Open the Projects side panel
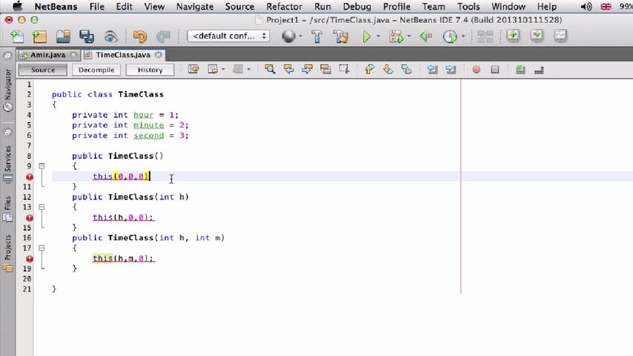The height and width of the screenshot is (356, 633). (7, 253)
